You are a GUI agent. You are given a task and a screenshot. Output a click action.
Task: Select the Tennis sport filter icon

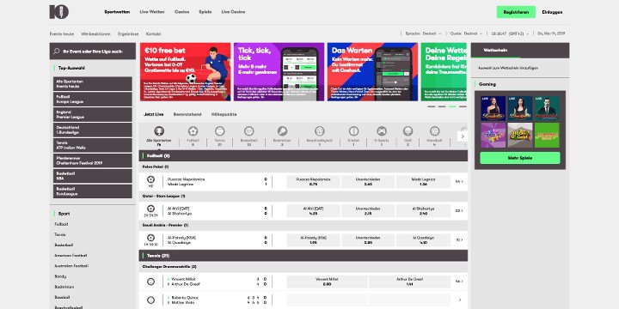(x=220, y=131)
